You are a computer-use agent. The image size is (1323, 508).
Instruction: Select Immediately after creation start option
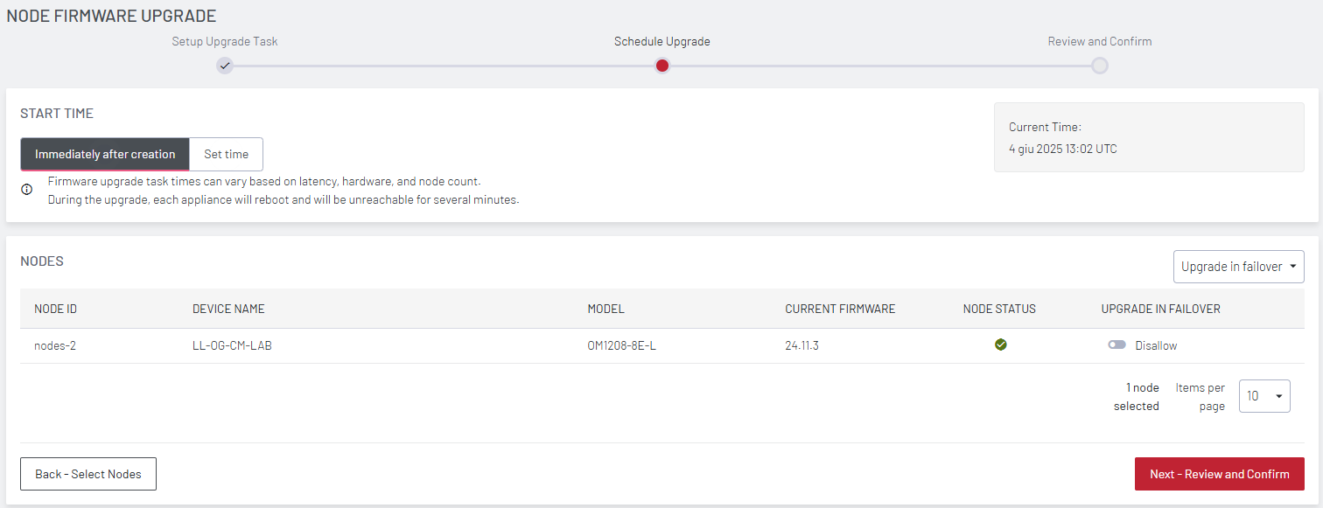coord(105,154)
